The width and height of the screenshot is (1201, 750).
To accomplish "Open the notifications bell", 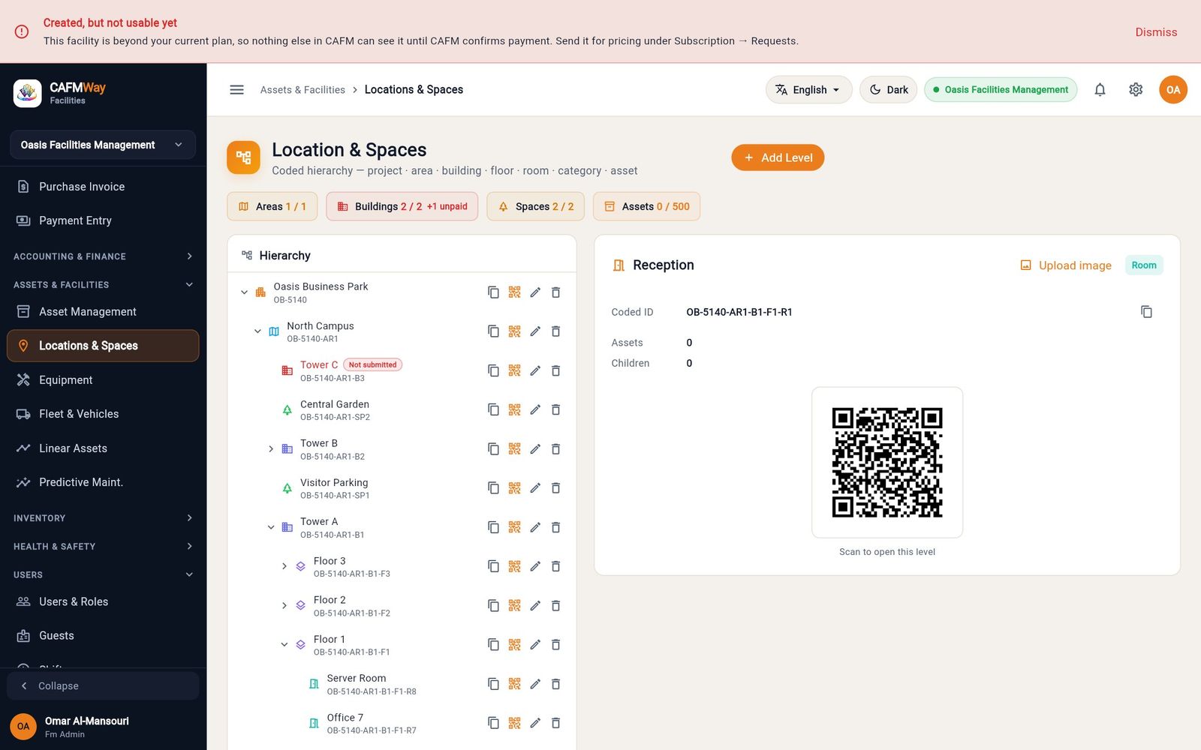I will coord(1100,90).
